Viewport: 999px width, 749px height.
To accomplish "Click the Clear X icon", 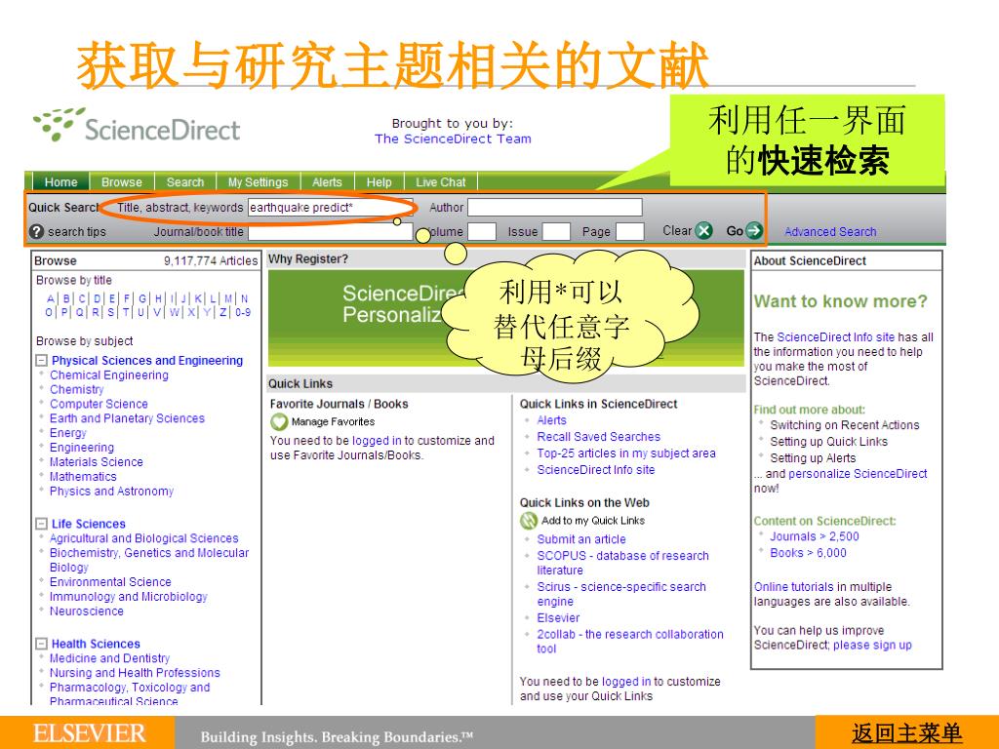I will pyautogui.click(x=703, y=230).
